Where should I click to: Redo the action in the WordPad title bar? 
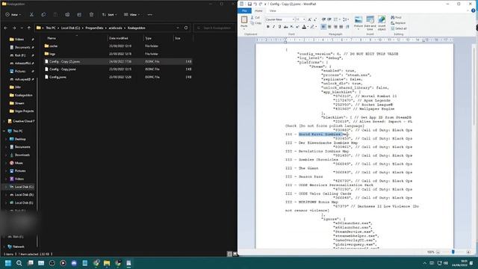(x=261, y=4)
